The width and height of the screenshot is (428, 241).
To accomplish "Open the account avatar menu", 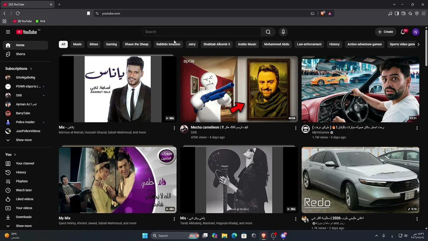I will 416,32.
